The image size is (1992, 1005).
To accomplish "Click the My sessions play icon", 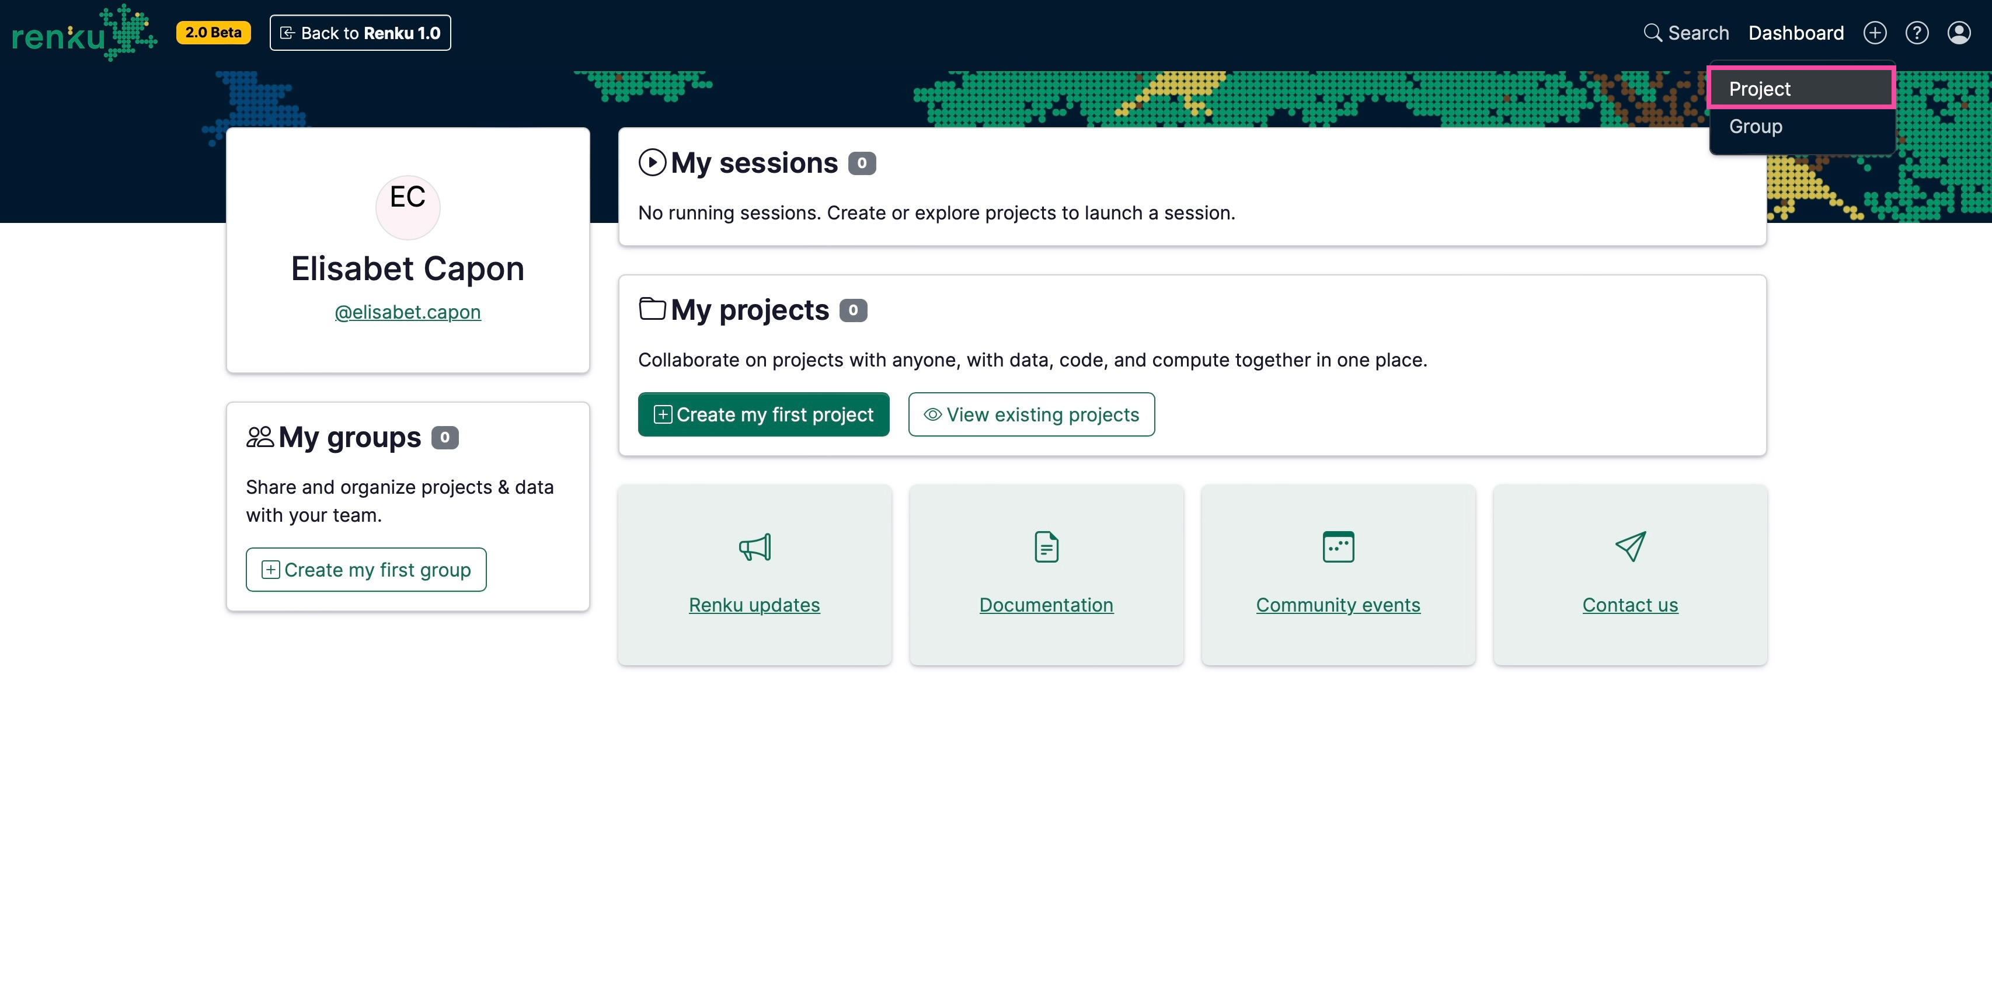I will coord(652,162).
